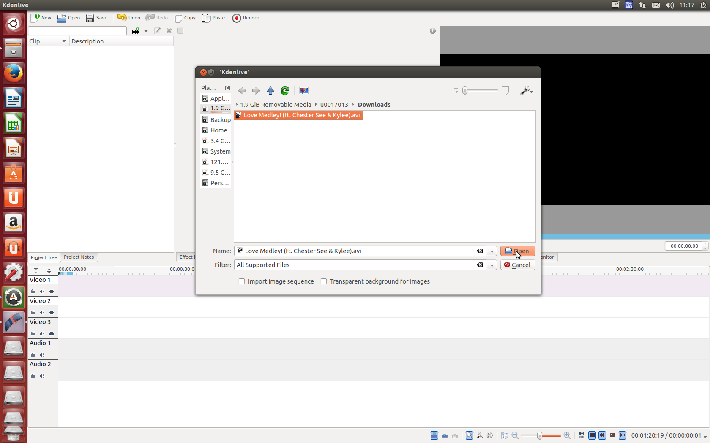The image size is (710, 443).
Task: Click the timeline zoom out magnifier
Action: (515, 435)
